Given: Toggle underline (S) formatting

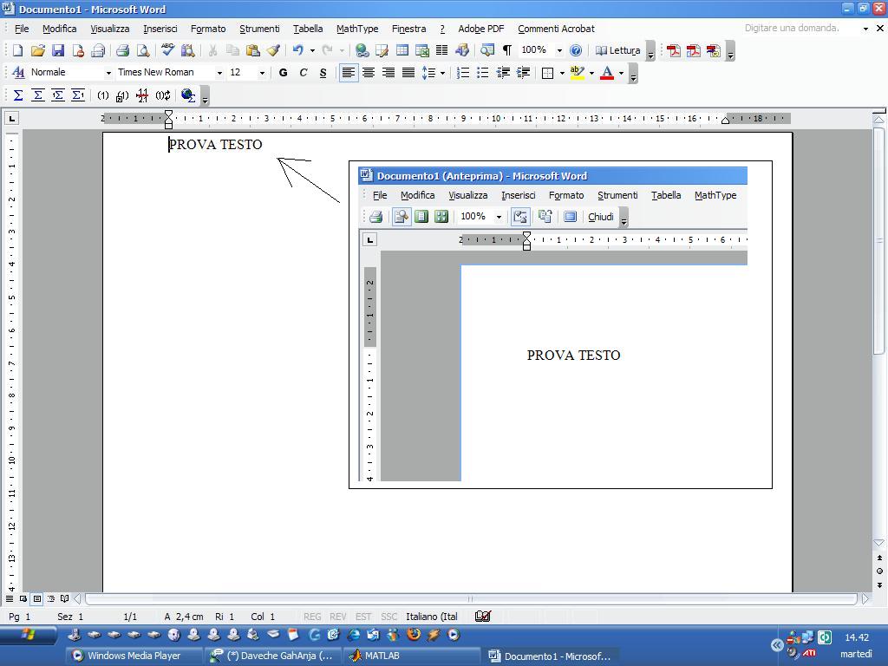Looking at the screenshot, I should point(323,73).
